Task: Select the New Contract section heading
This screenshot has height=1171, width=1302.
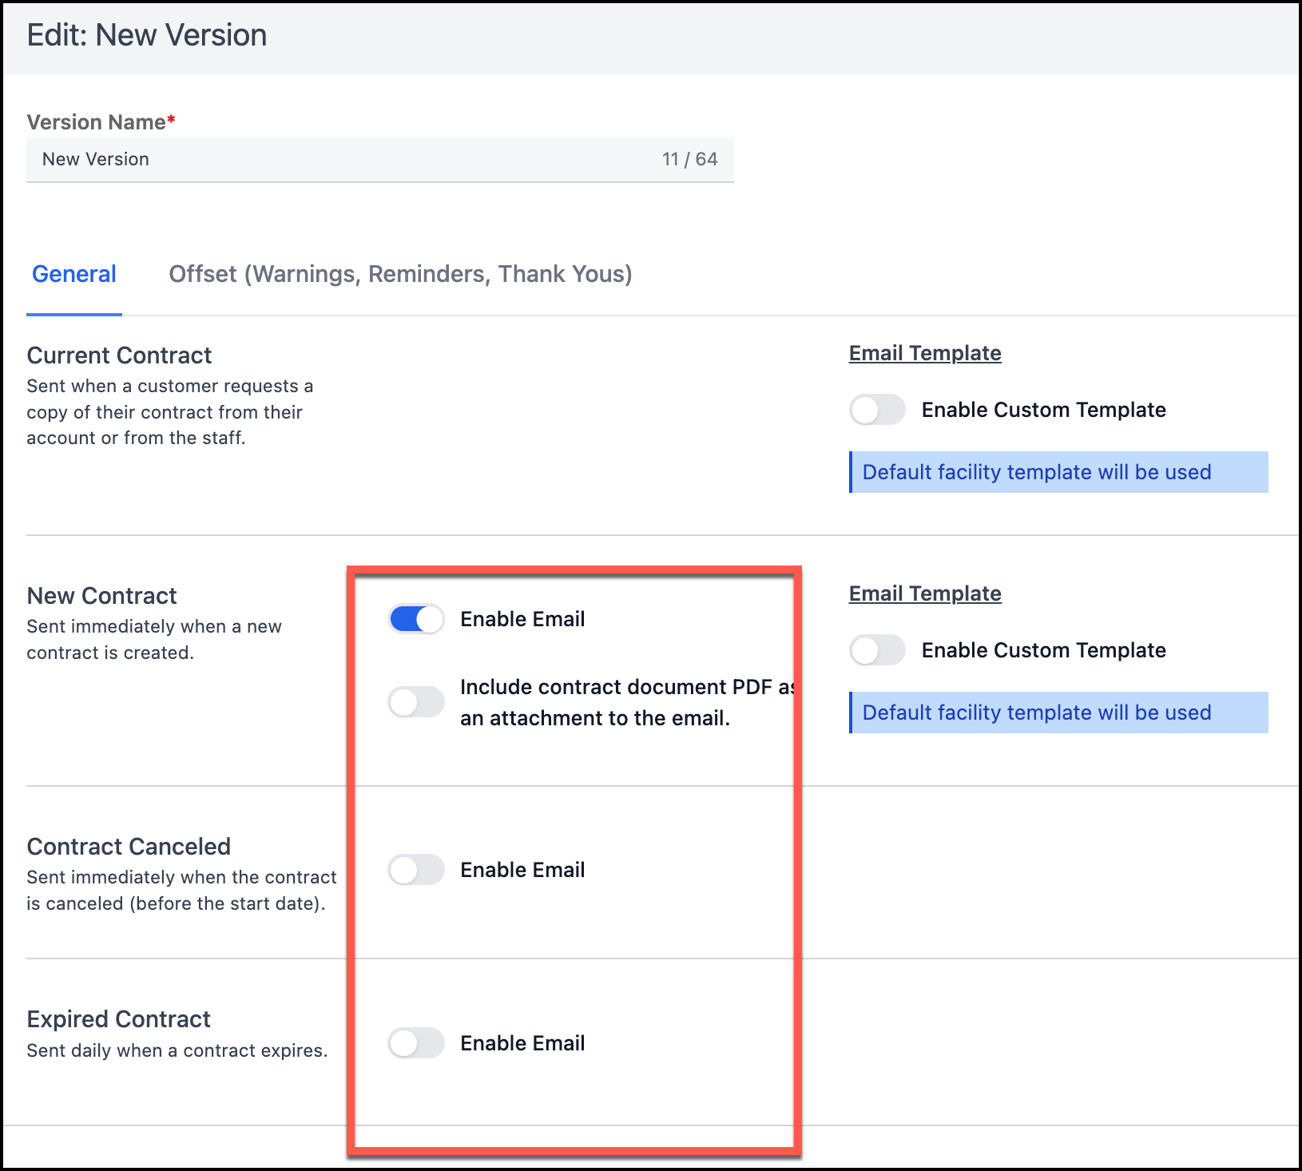Action: 101,596
